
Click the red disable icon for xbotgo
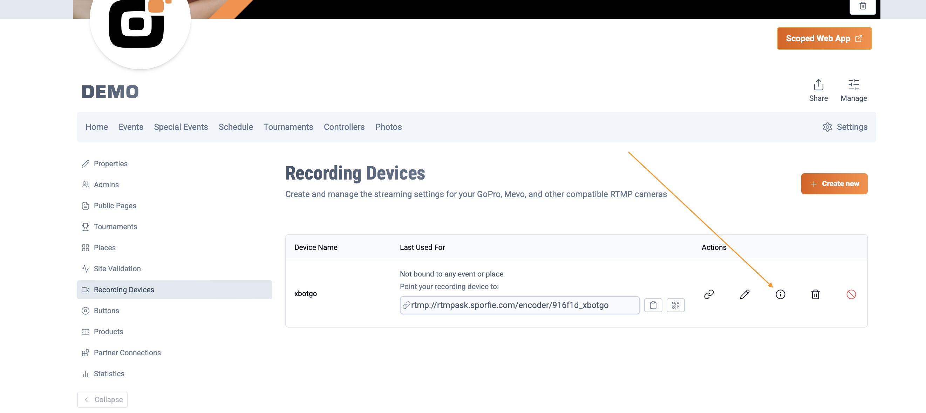click(851, 294)
